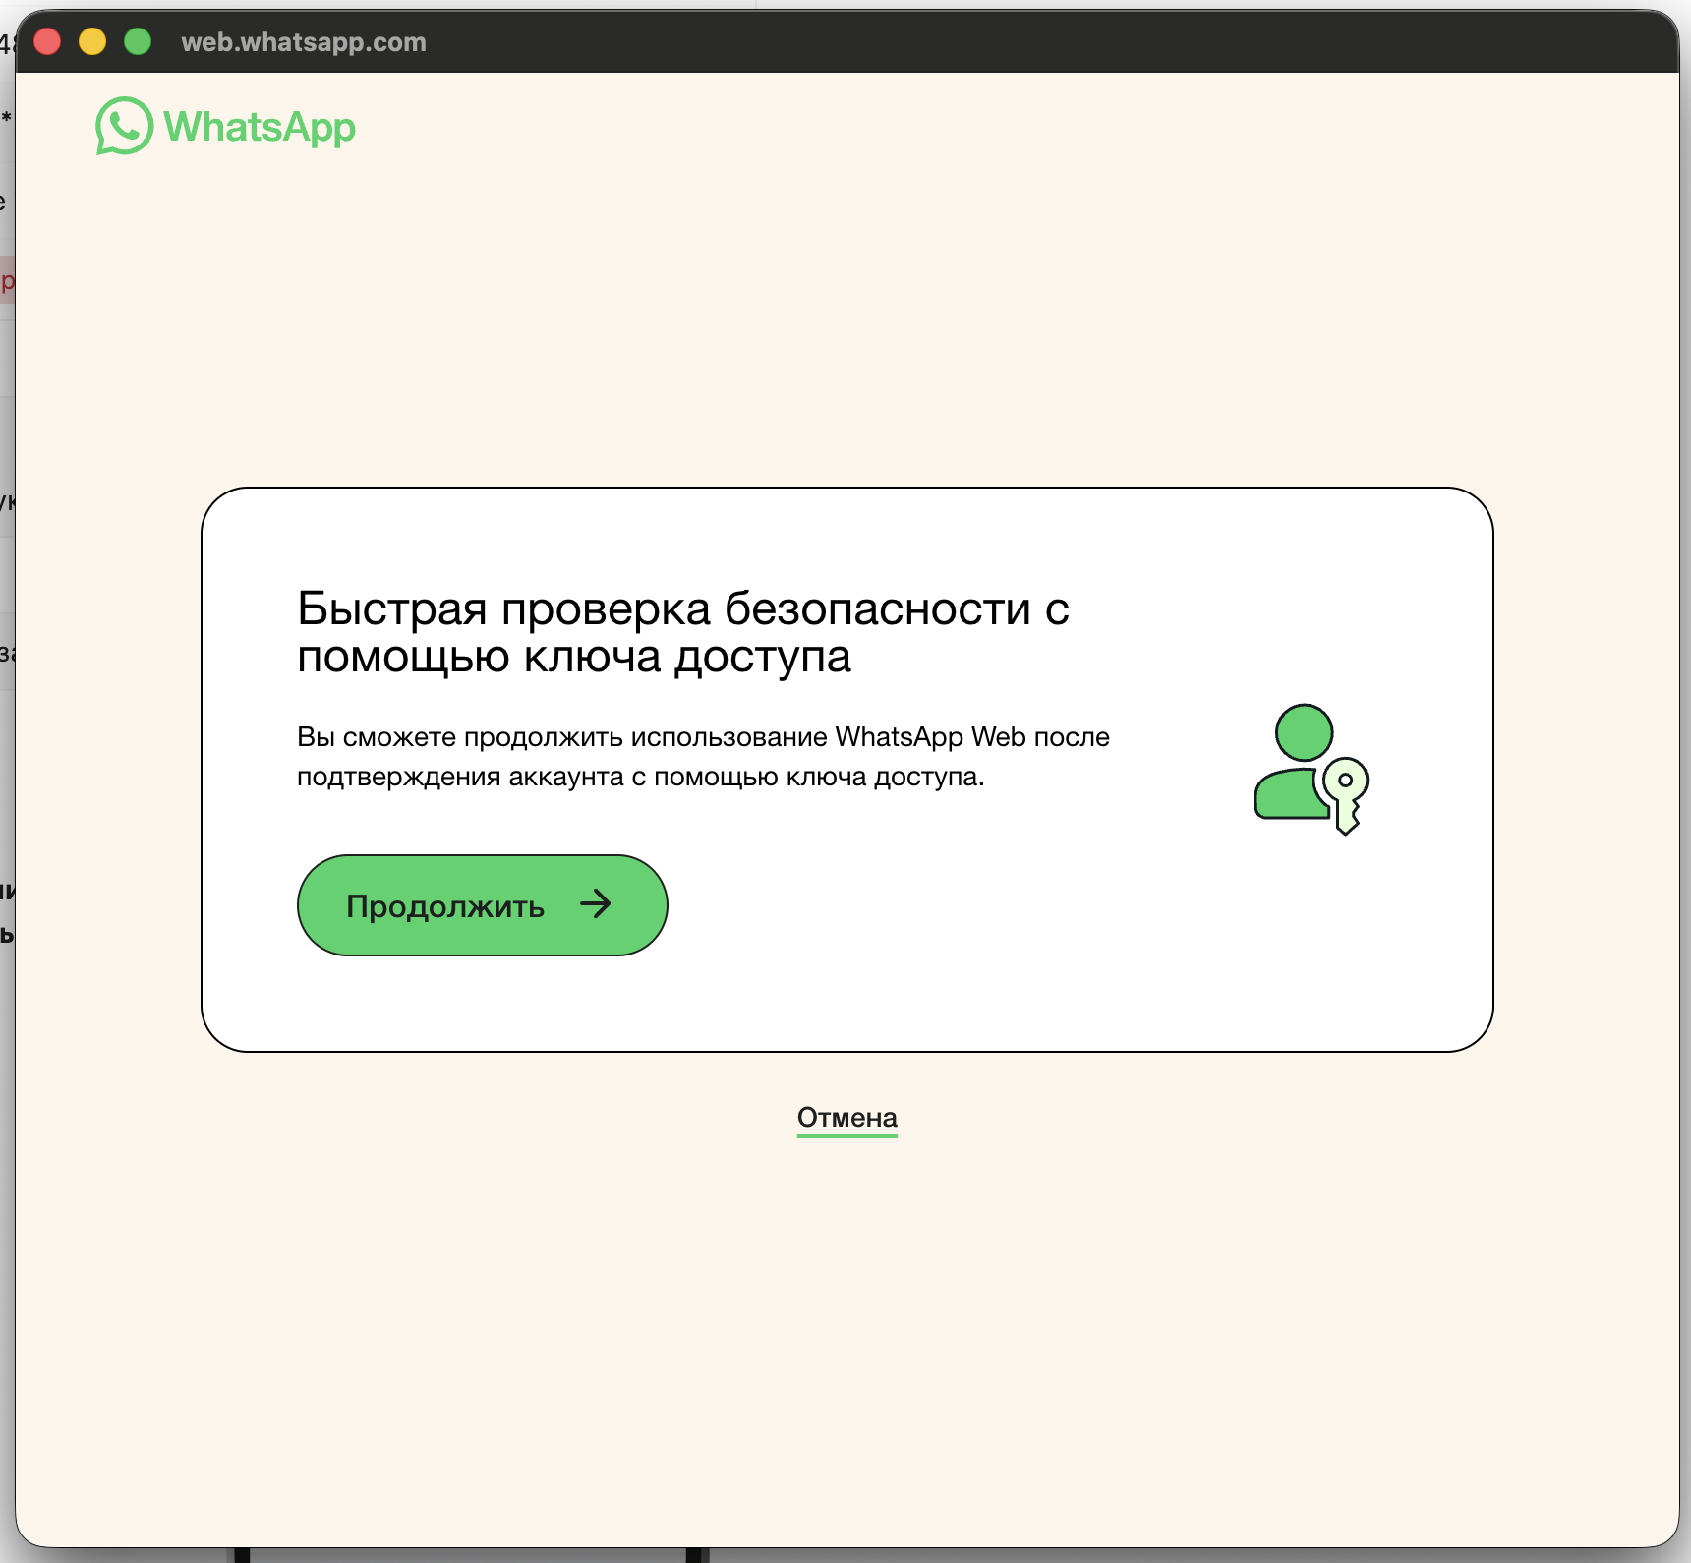Click the green Продолжить button
The width and height of the screenshot is (1691, 1563).
[x=482, y=904]
